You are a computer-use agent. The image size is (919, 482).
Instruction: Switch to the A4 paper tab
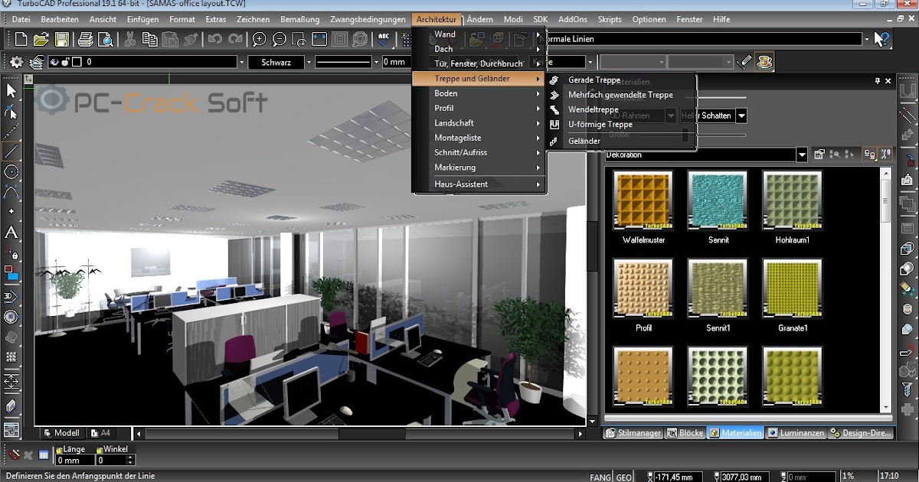(100, 433)
